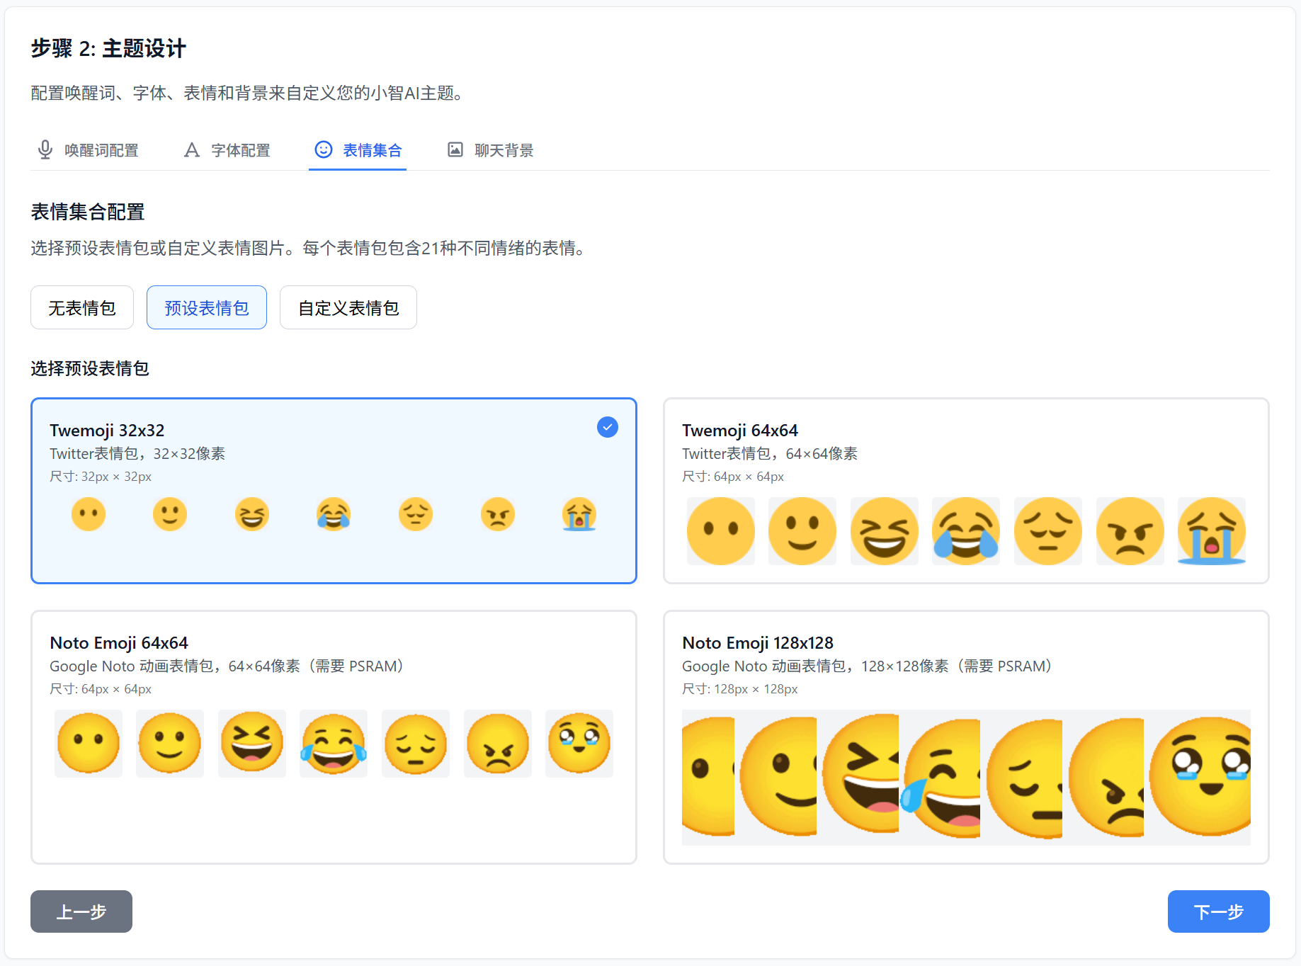
Task: Click the letter A font icon
Action: click(x=192, y=150)
